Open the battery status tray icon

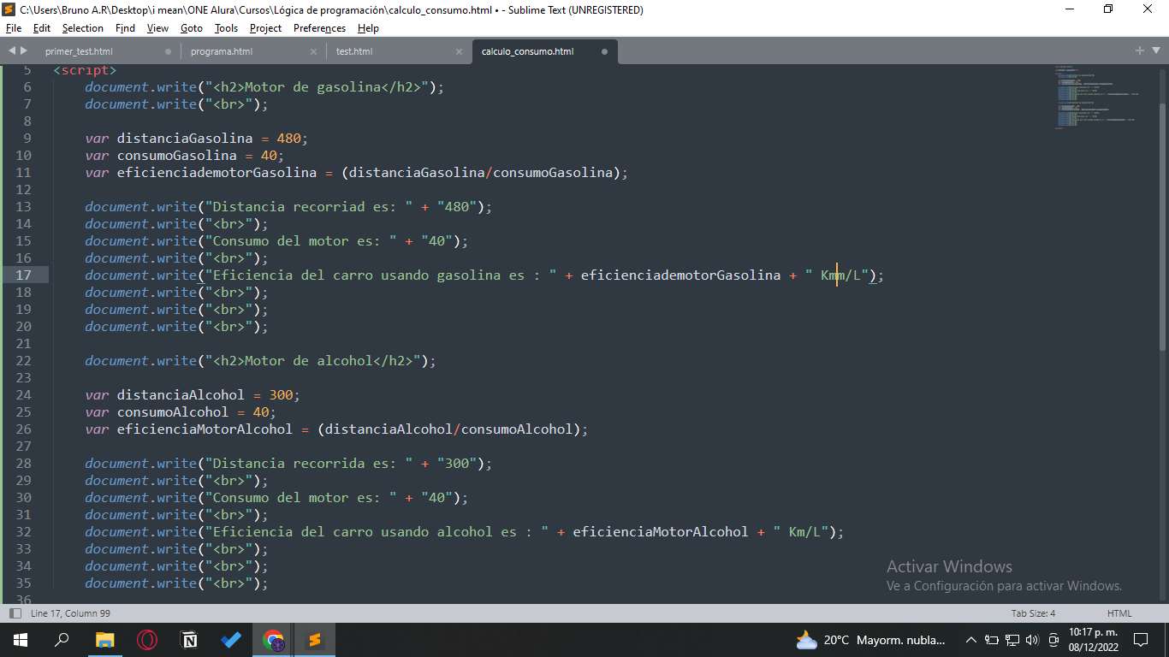[992, 639]
